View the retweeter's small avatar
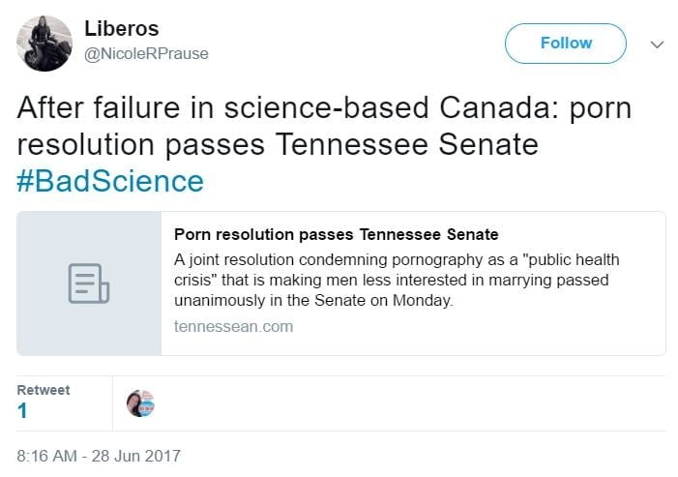678x477 pixels. click(140, 403)
